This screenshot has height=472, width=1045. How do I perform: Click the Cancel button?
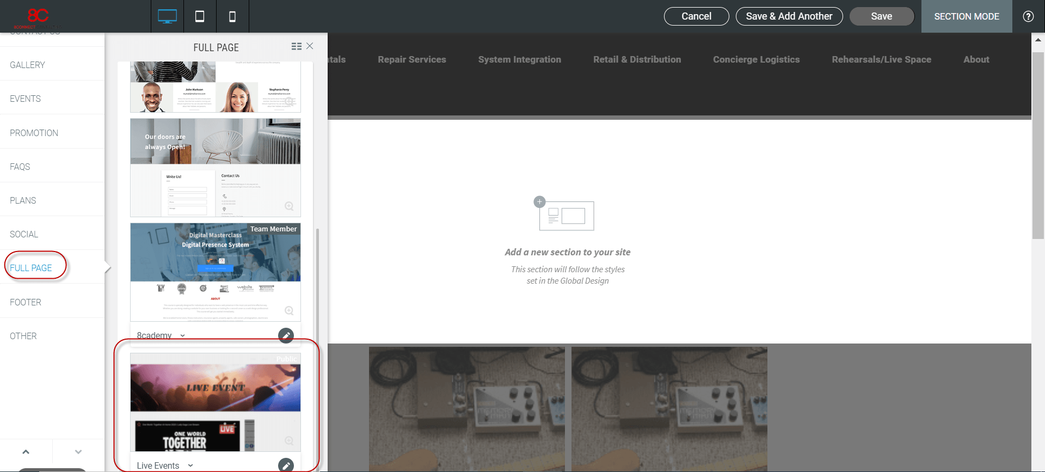pyautogui.click(x=696, y=16)
